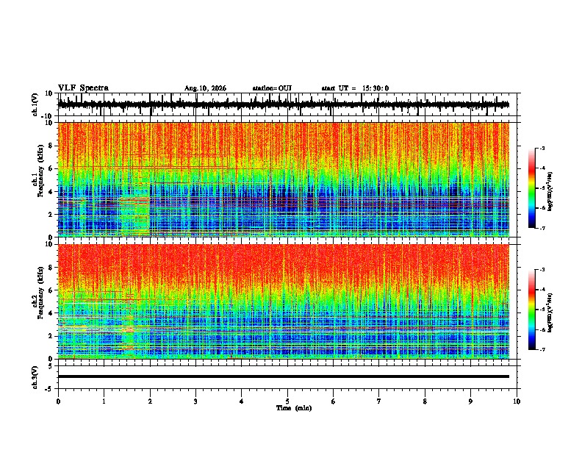Viewport: 582px width, 450px height.
Task: Click the '-7' tick on ch.1 colorbar
Action: [x=542, y=228]
